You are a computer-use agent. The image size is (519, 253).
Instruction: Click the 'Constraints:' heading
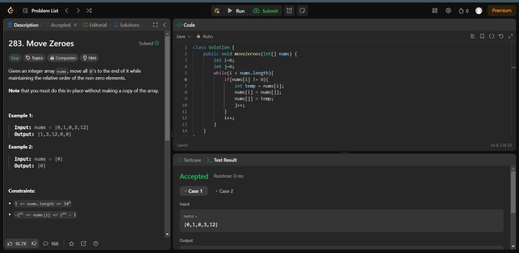coord(22,191)
